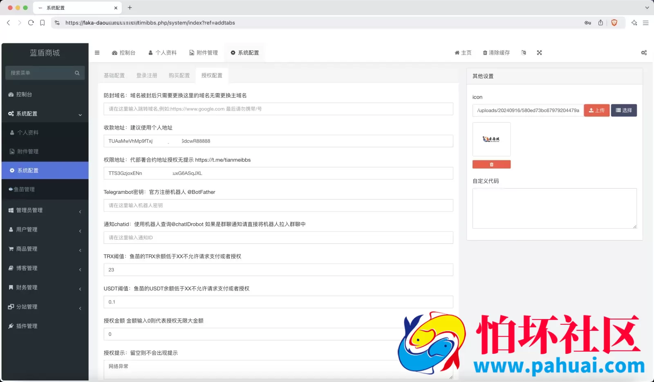Image resolution: width=654 pixels, height=382 pixels.
Task: Click the 权限地址 input field
Action: click(278, 173)
